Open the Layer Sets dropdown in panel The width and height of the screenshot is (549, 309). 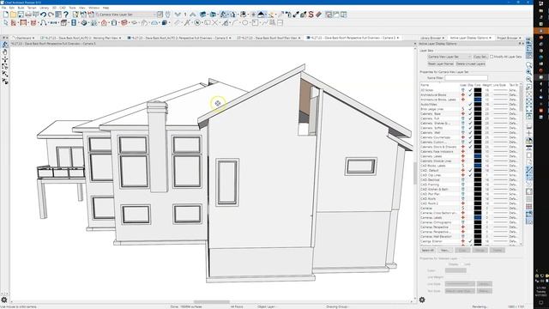(x=449, y=57)
